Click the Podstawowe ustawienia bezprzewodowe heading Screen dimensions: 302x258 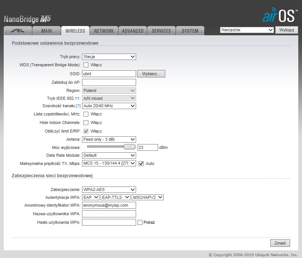tap(55, 43)
